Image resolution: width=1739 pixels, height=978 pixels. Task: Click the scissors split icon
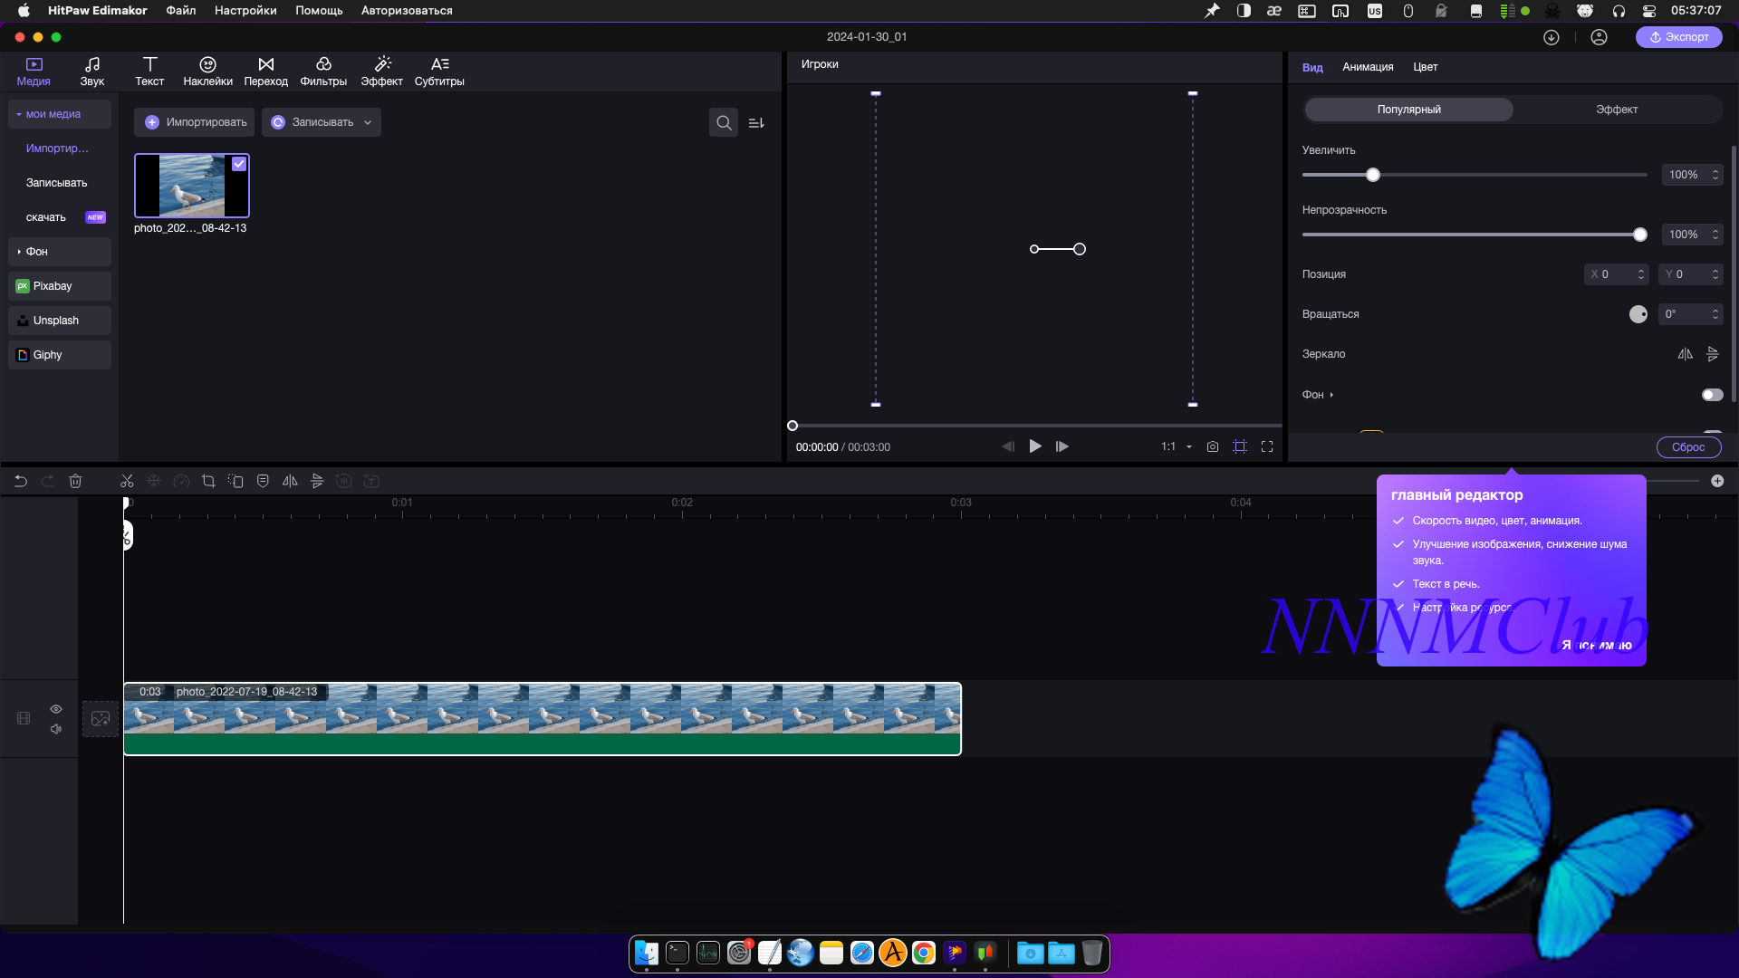tap(127, 481)
